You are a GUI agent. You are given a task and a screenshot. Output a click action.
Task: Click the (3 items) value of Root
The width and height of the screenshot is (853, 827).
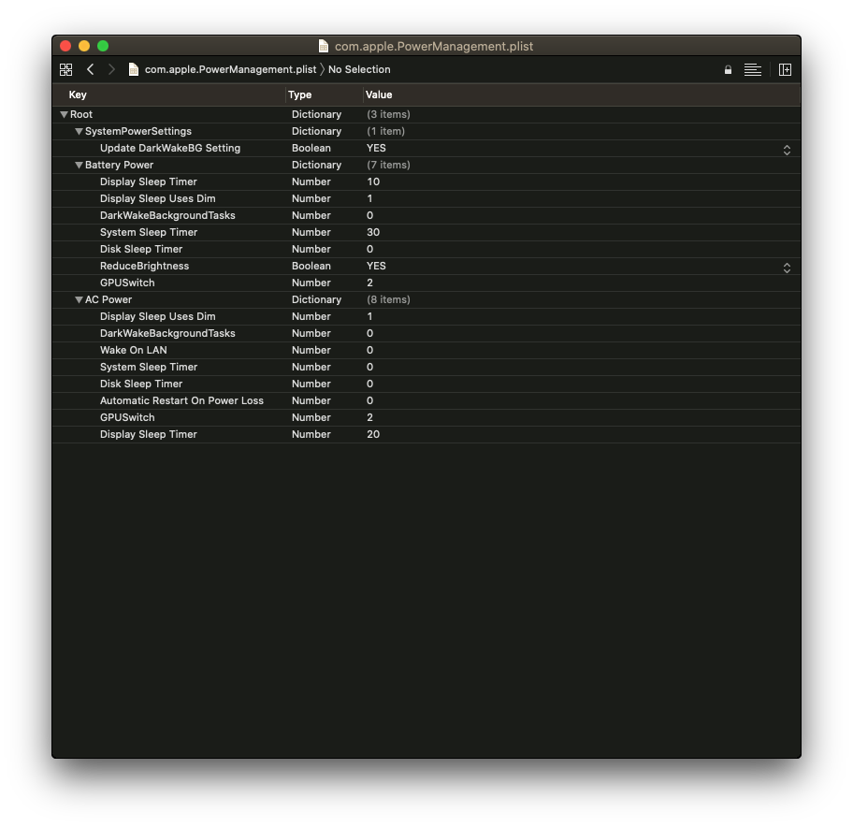tap(388, 115)
